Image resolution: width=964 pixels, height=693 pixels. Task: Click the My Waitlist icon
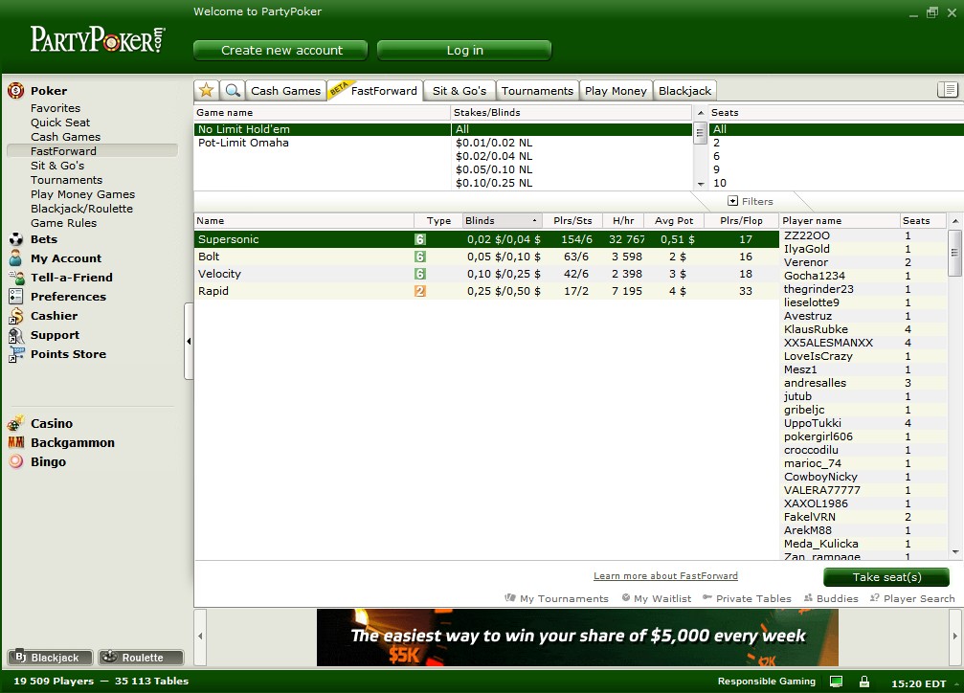click(x=626, y=597)
